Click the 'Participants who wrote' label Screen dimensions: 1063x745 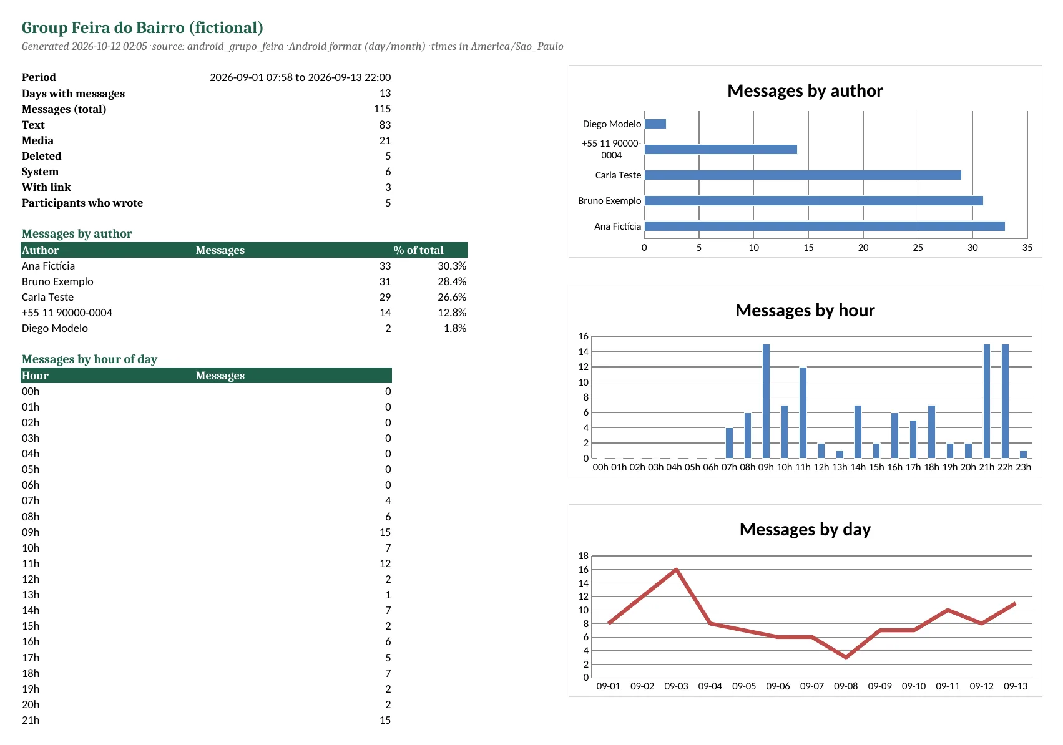(82, 203)
